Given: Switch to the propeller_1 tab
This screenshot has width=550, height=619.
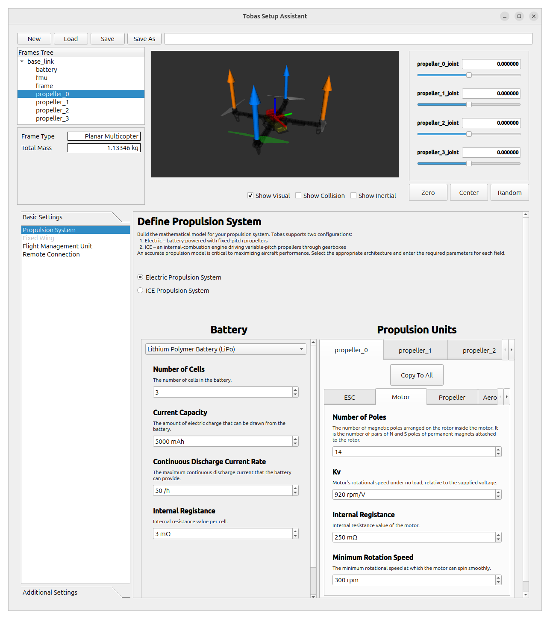Looking at the screenshot, I should 415,351.
